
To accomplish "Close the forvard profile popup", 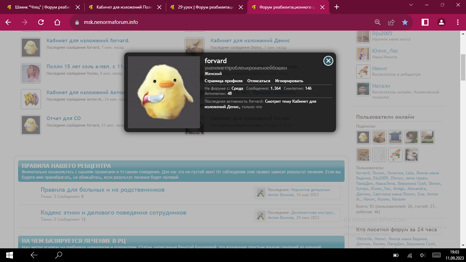I will [x=328, y=61].
